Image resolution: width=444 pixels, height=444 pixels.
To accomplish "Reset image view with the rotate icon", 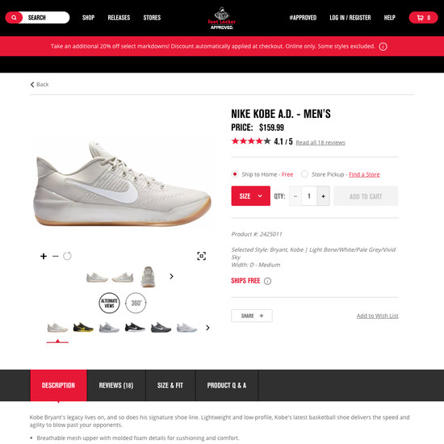I will [67, 256].
